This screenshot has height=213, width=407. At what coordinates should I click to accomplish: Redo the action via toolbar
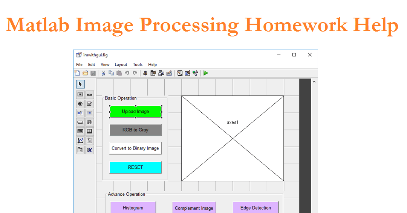(135, 73)
